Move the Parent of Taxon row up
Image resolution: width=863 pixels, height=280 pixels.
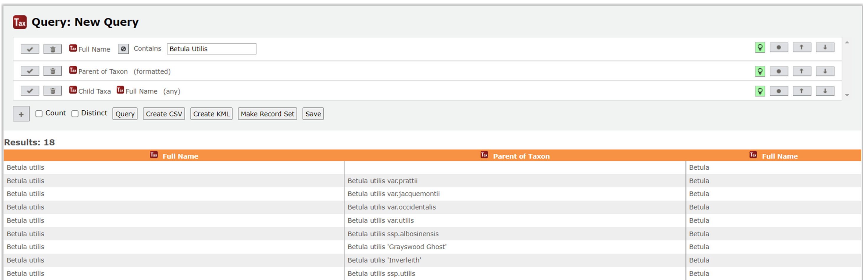pyautogui.click(x=801, y=71)
